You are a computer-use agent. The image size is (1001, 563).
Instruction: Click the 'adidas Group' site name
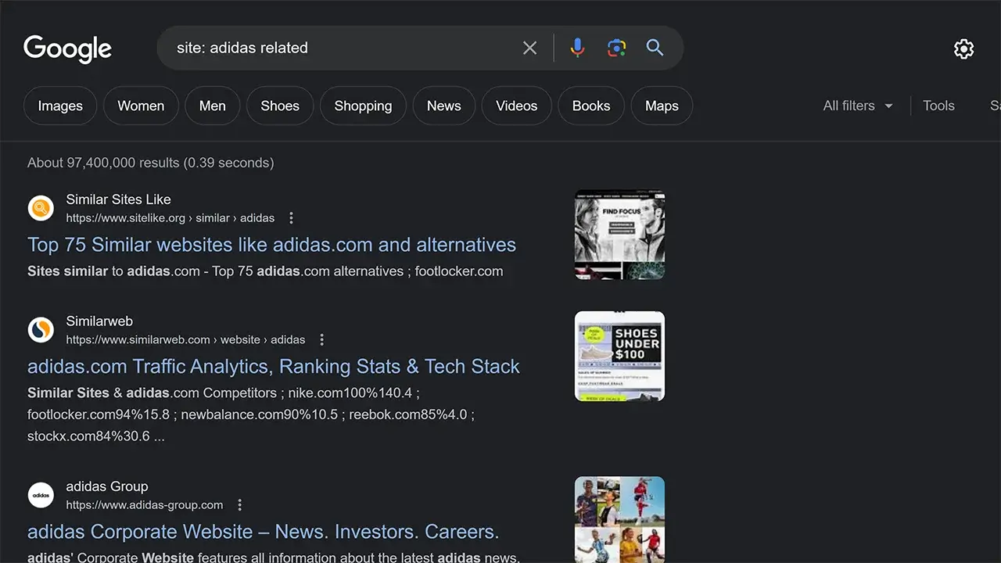point(107,486)
